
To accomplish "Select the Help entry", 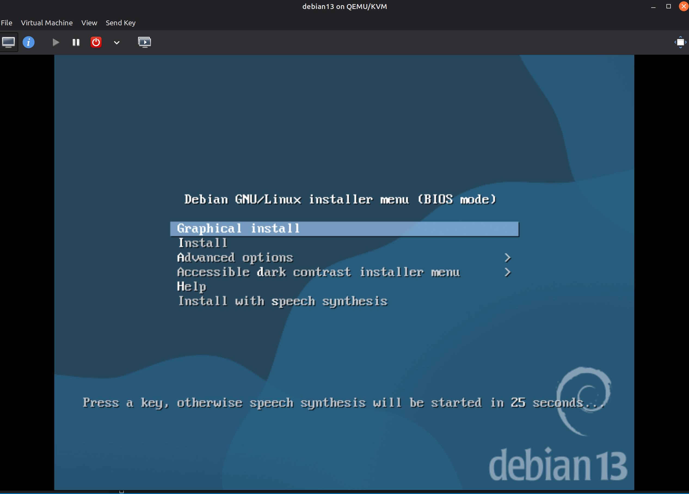I will 192,287.
